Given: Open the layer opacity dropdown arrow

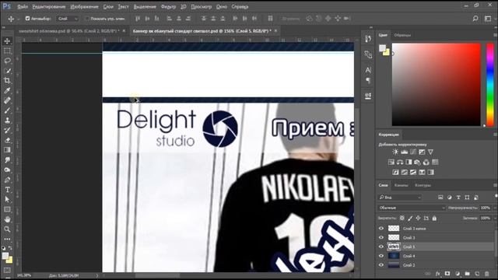Looking at the screenshot, I should (x=495, y=208).
